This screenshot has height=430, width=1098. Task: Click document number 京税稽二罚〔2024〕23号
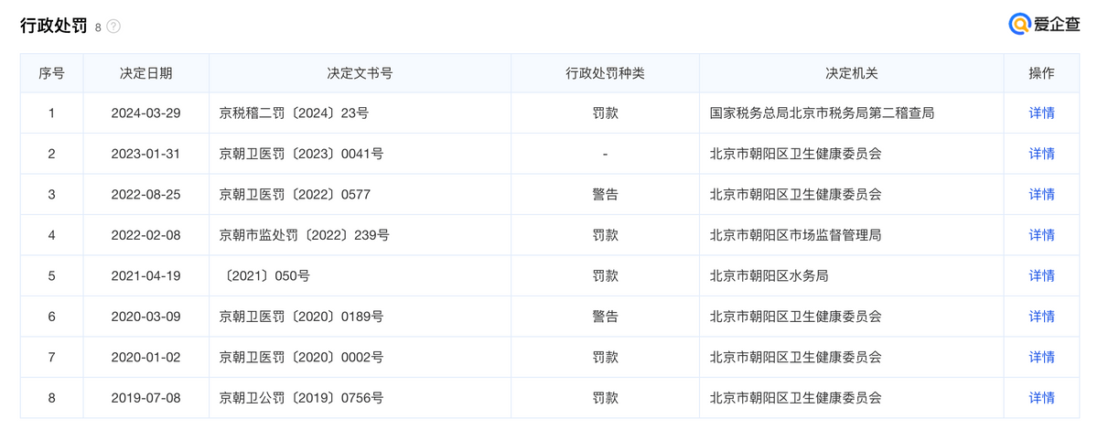294,113
